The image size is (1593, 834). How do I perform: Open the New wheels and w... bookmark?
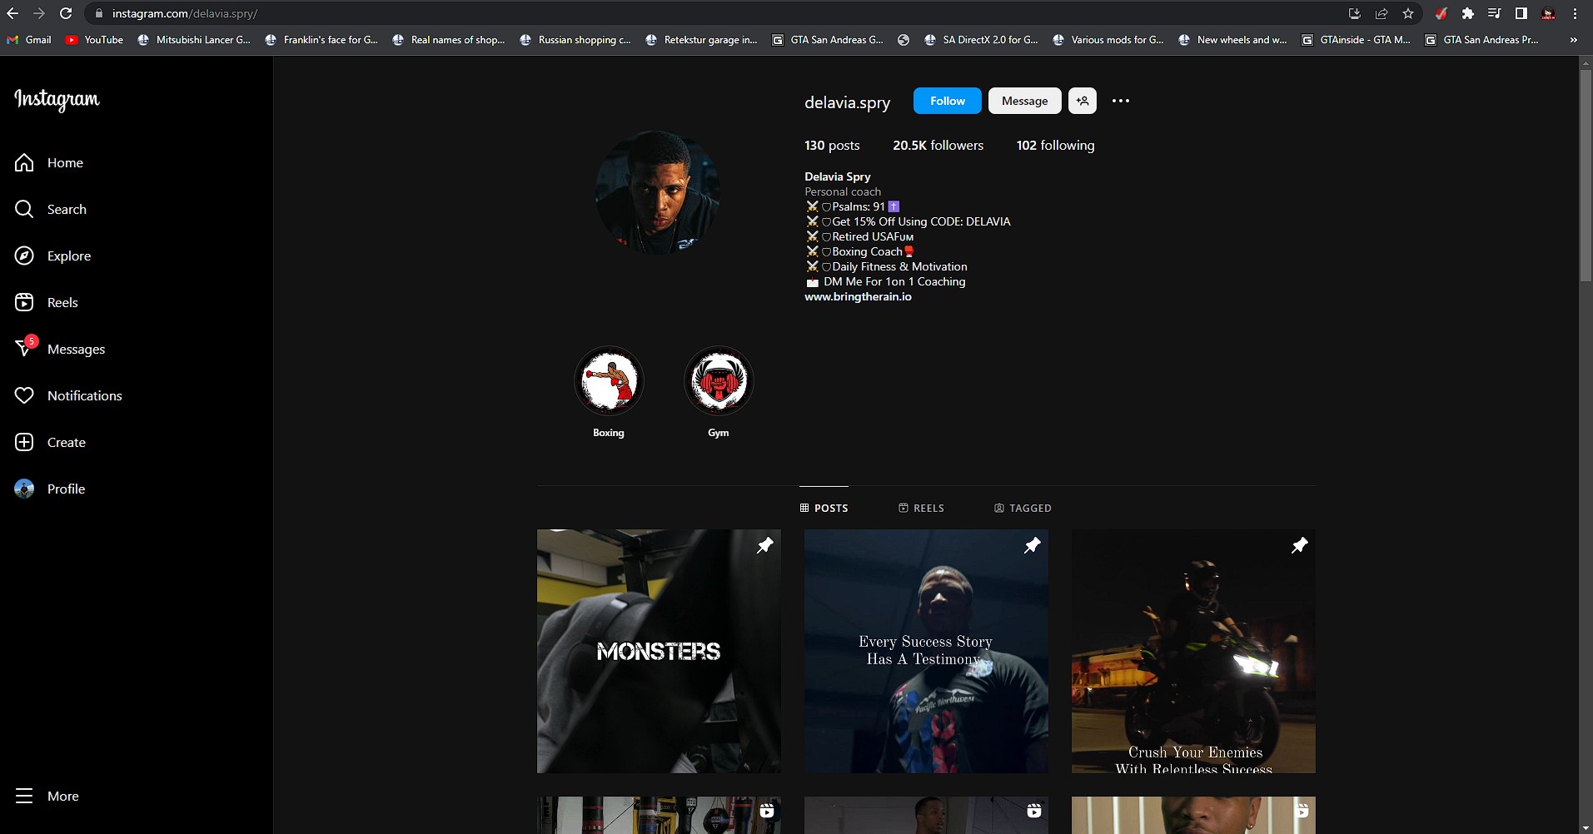[1233, 40]
